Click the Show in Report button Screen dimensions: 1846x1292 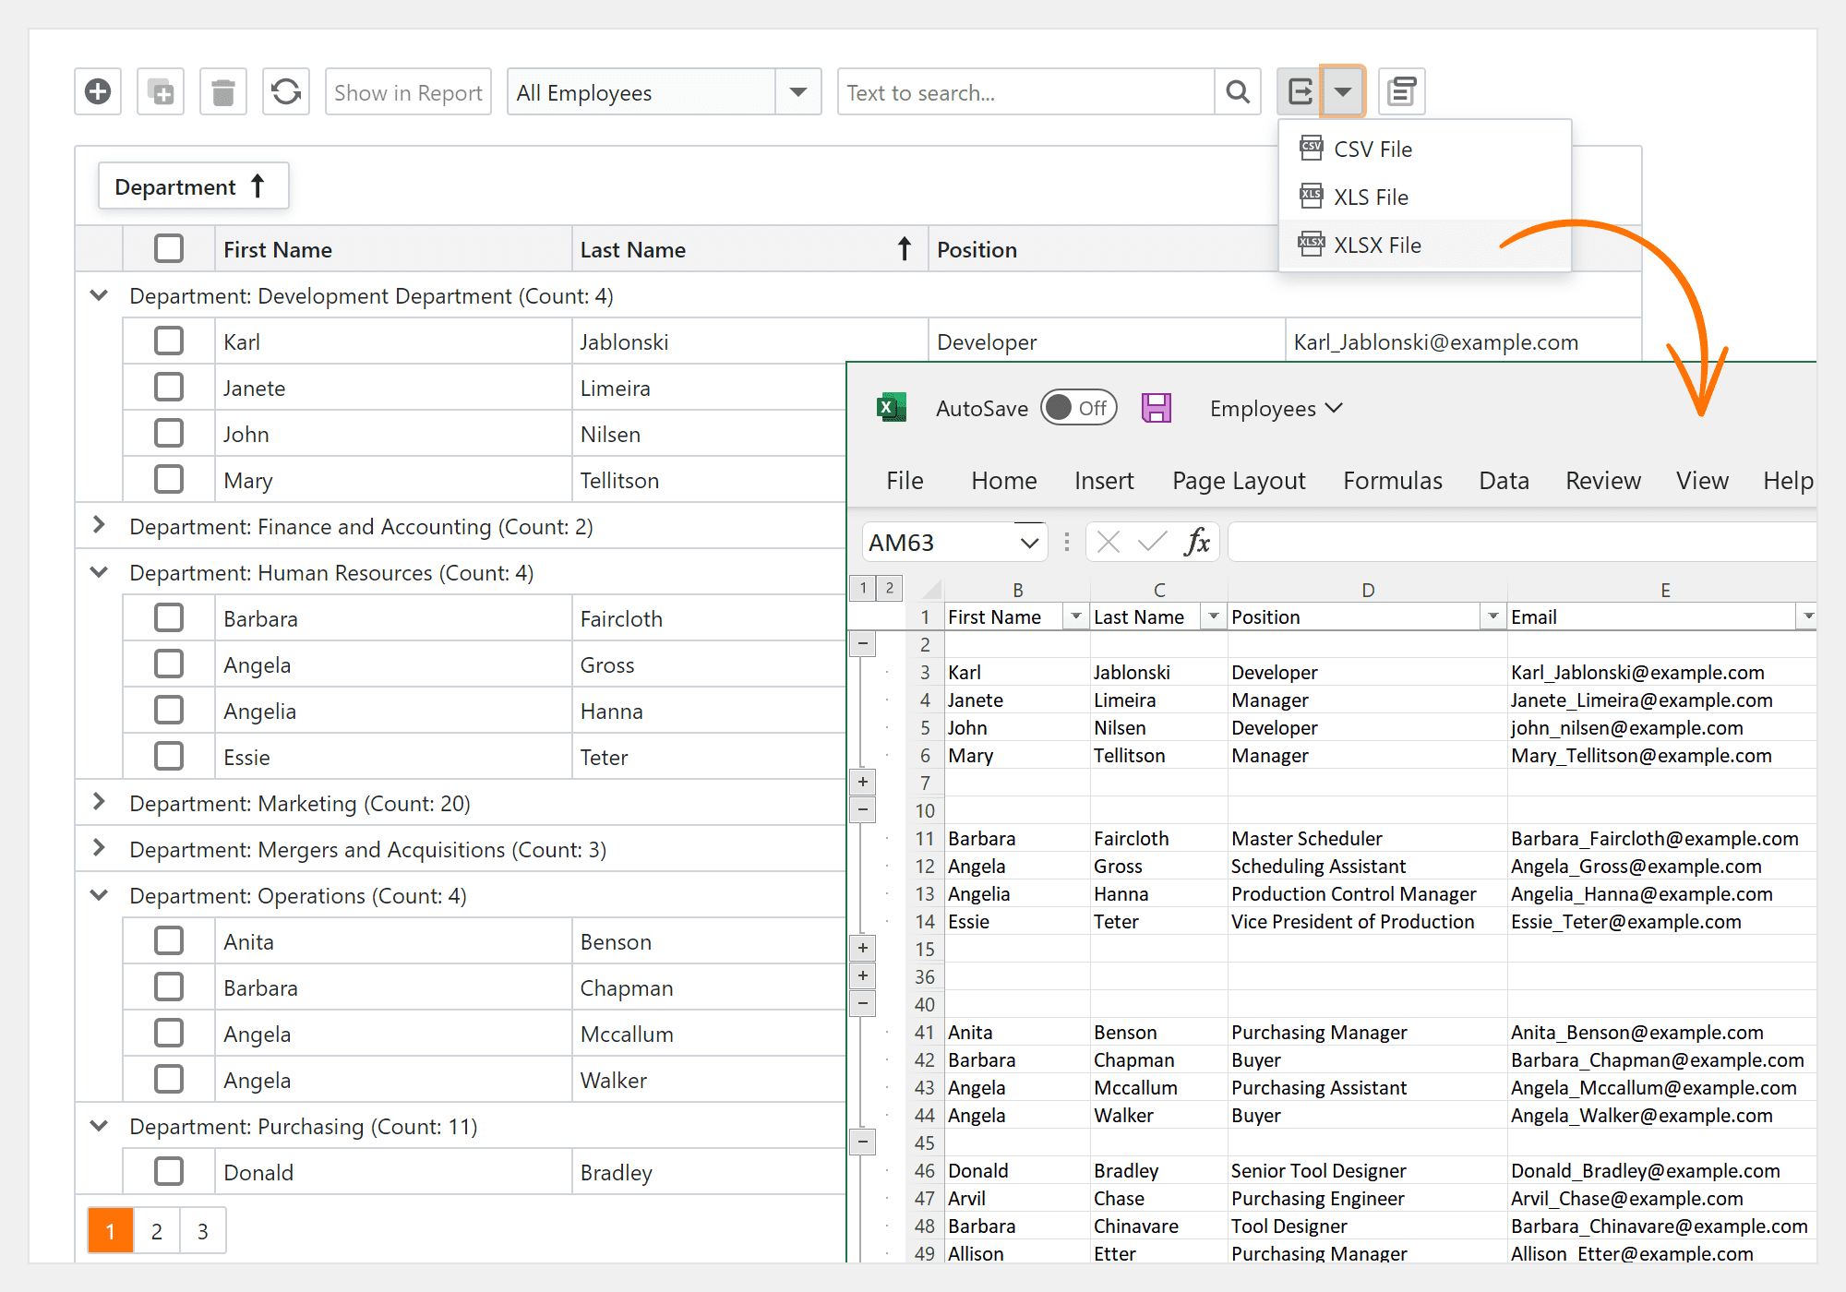pos(408,91)
